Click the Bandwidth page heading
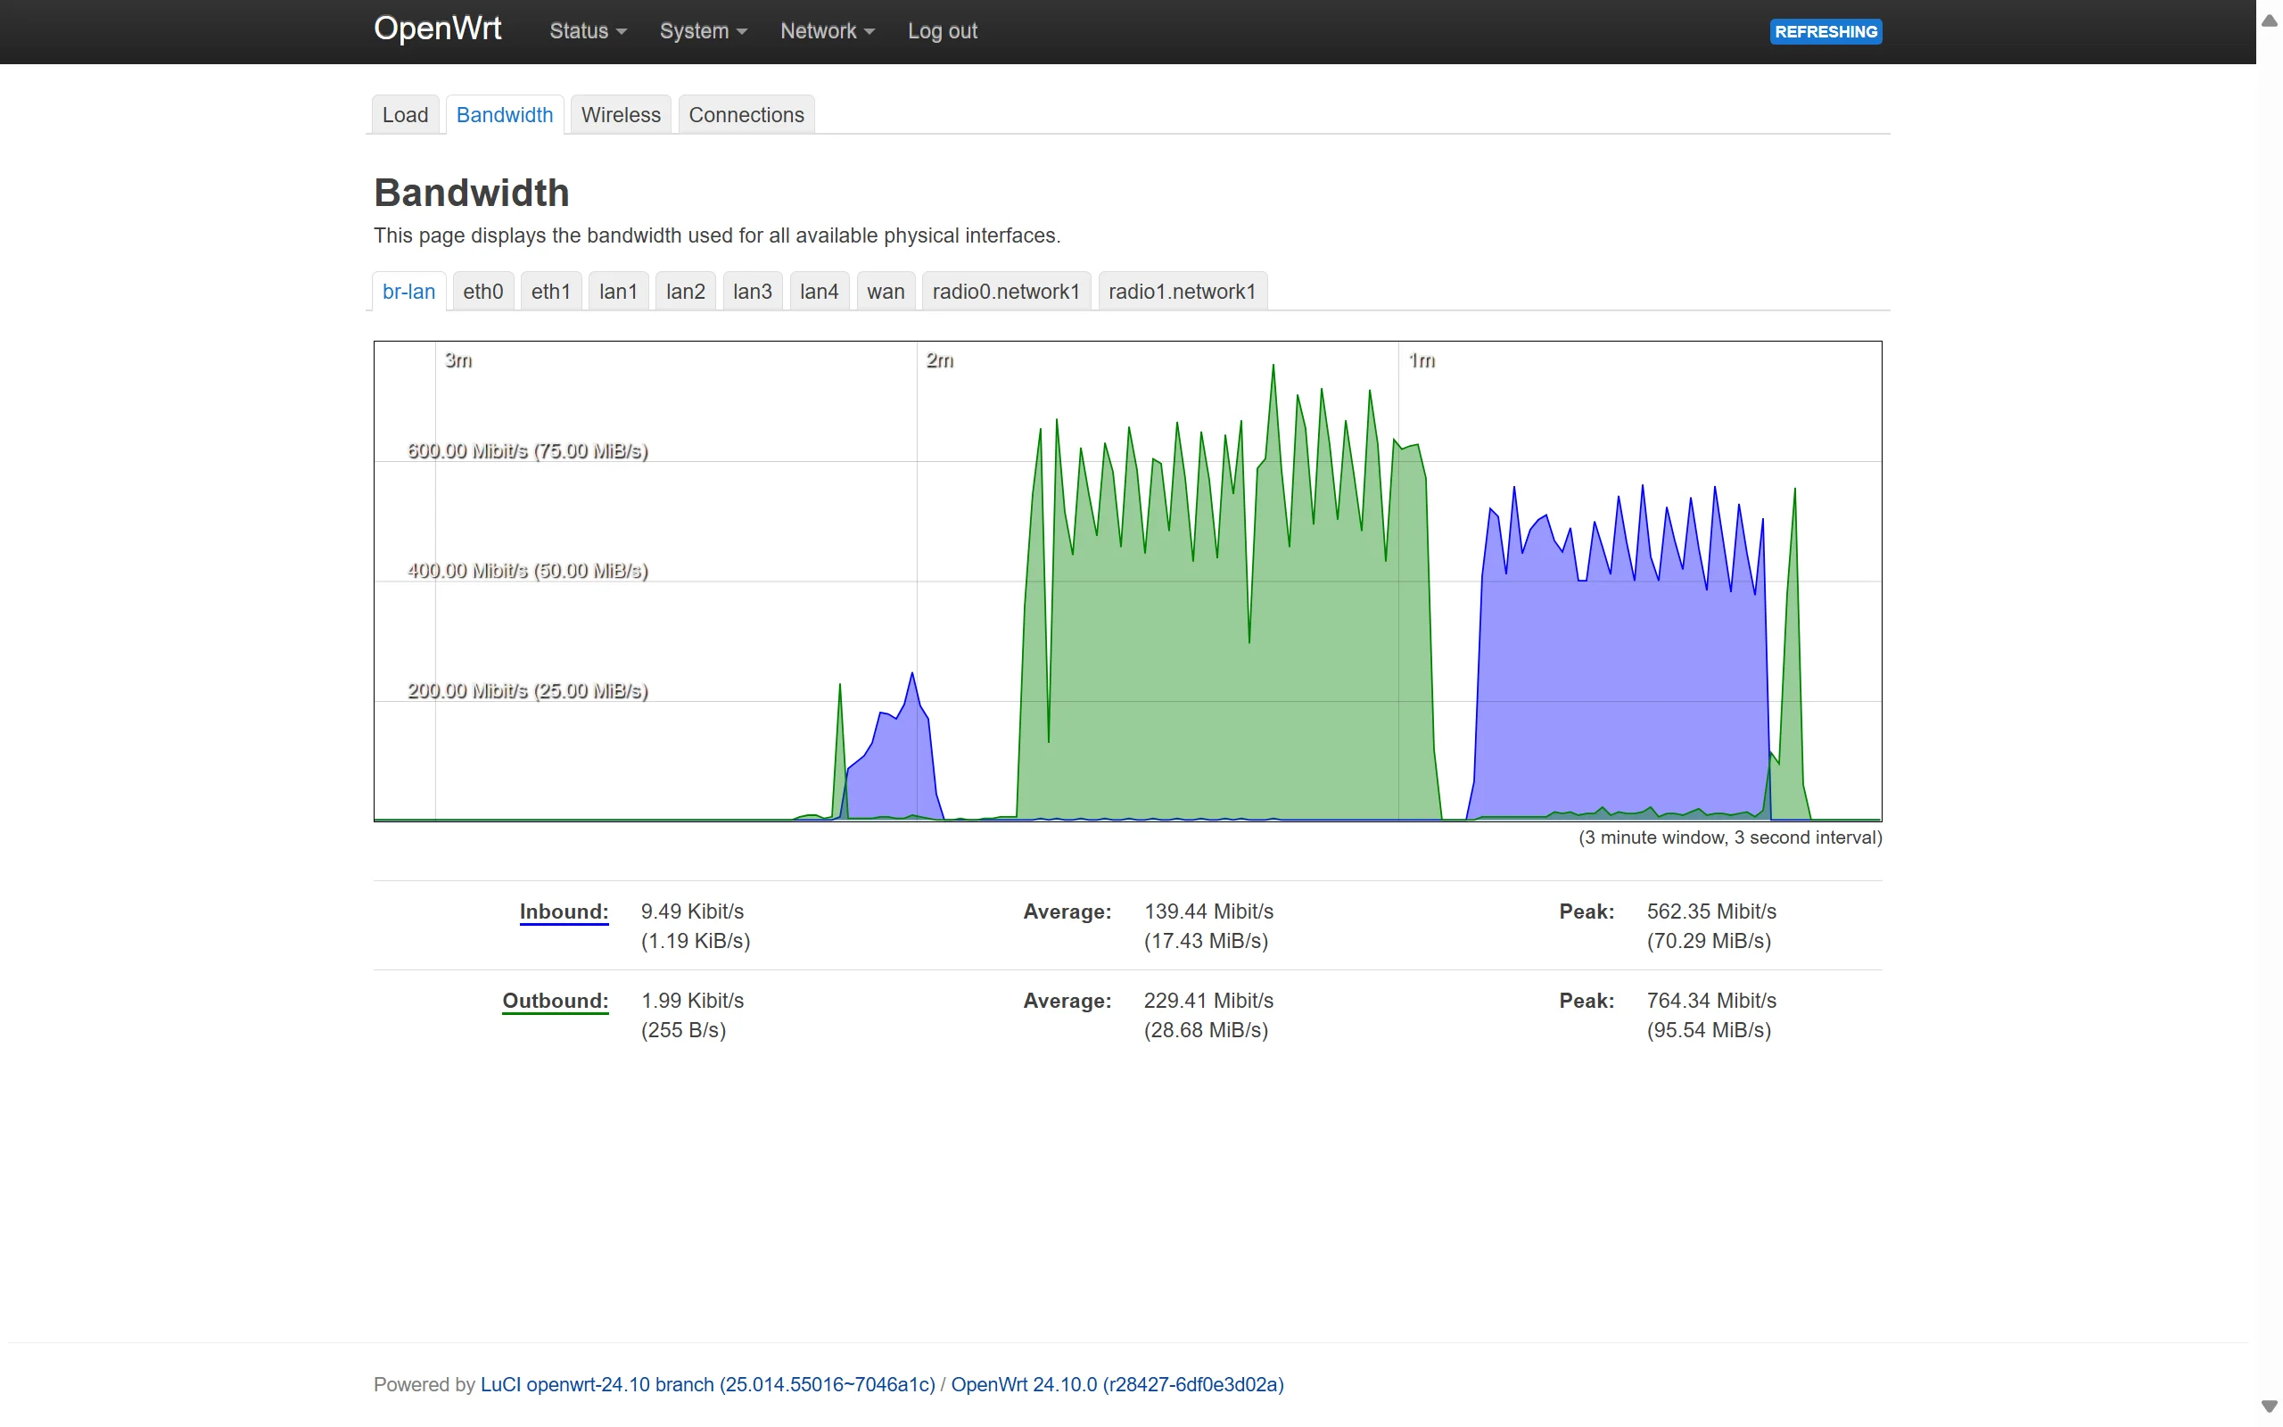This screenshot has height=1427, width=2283. click(472, 193)
